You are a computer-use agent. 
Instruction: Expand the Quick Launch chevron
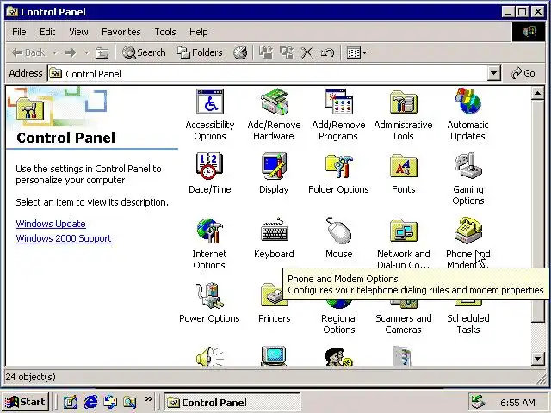tap(149, 398)
